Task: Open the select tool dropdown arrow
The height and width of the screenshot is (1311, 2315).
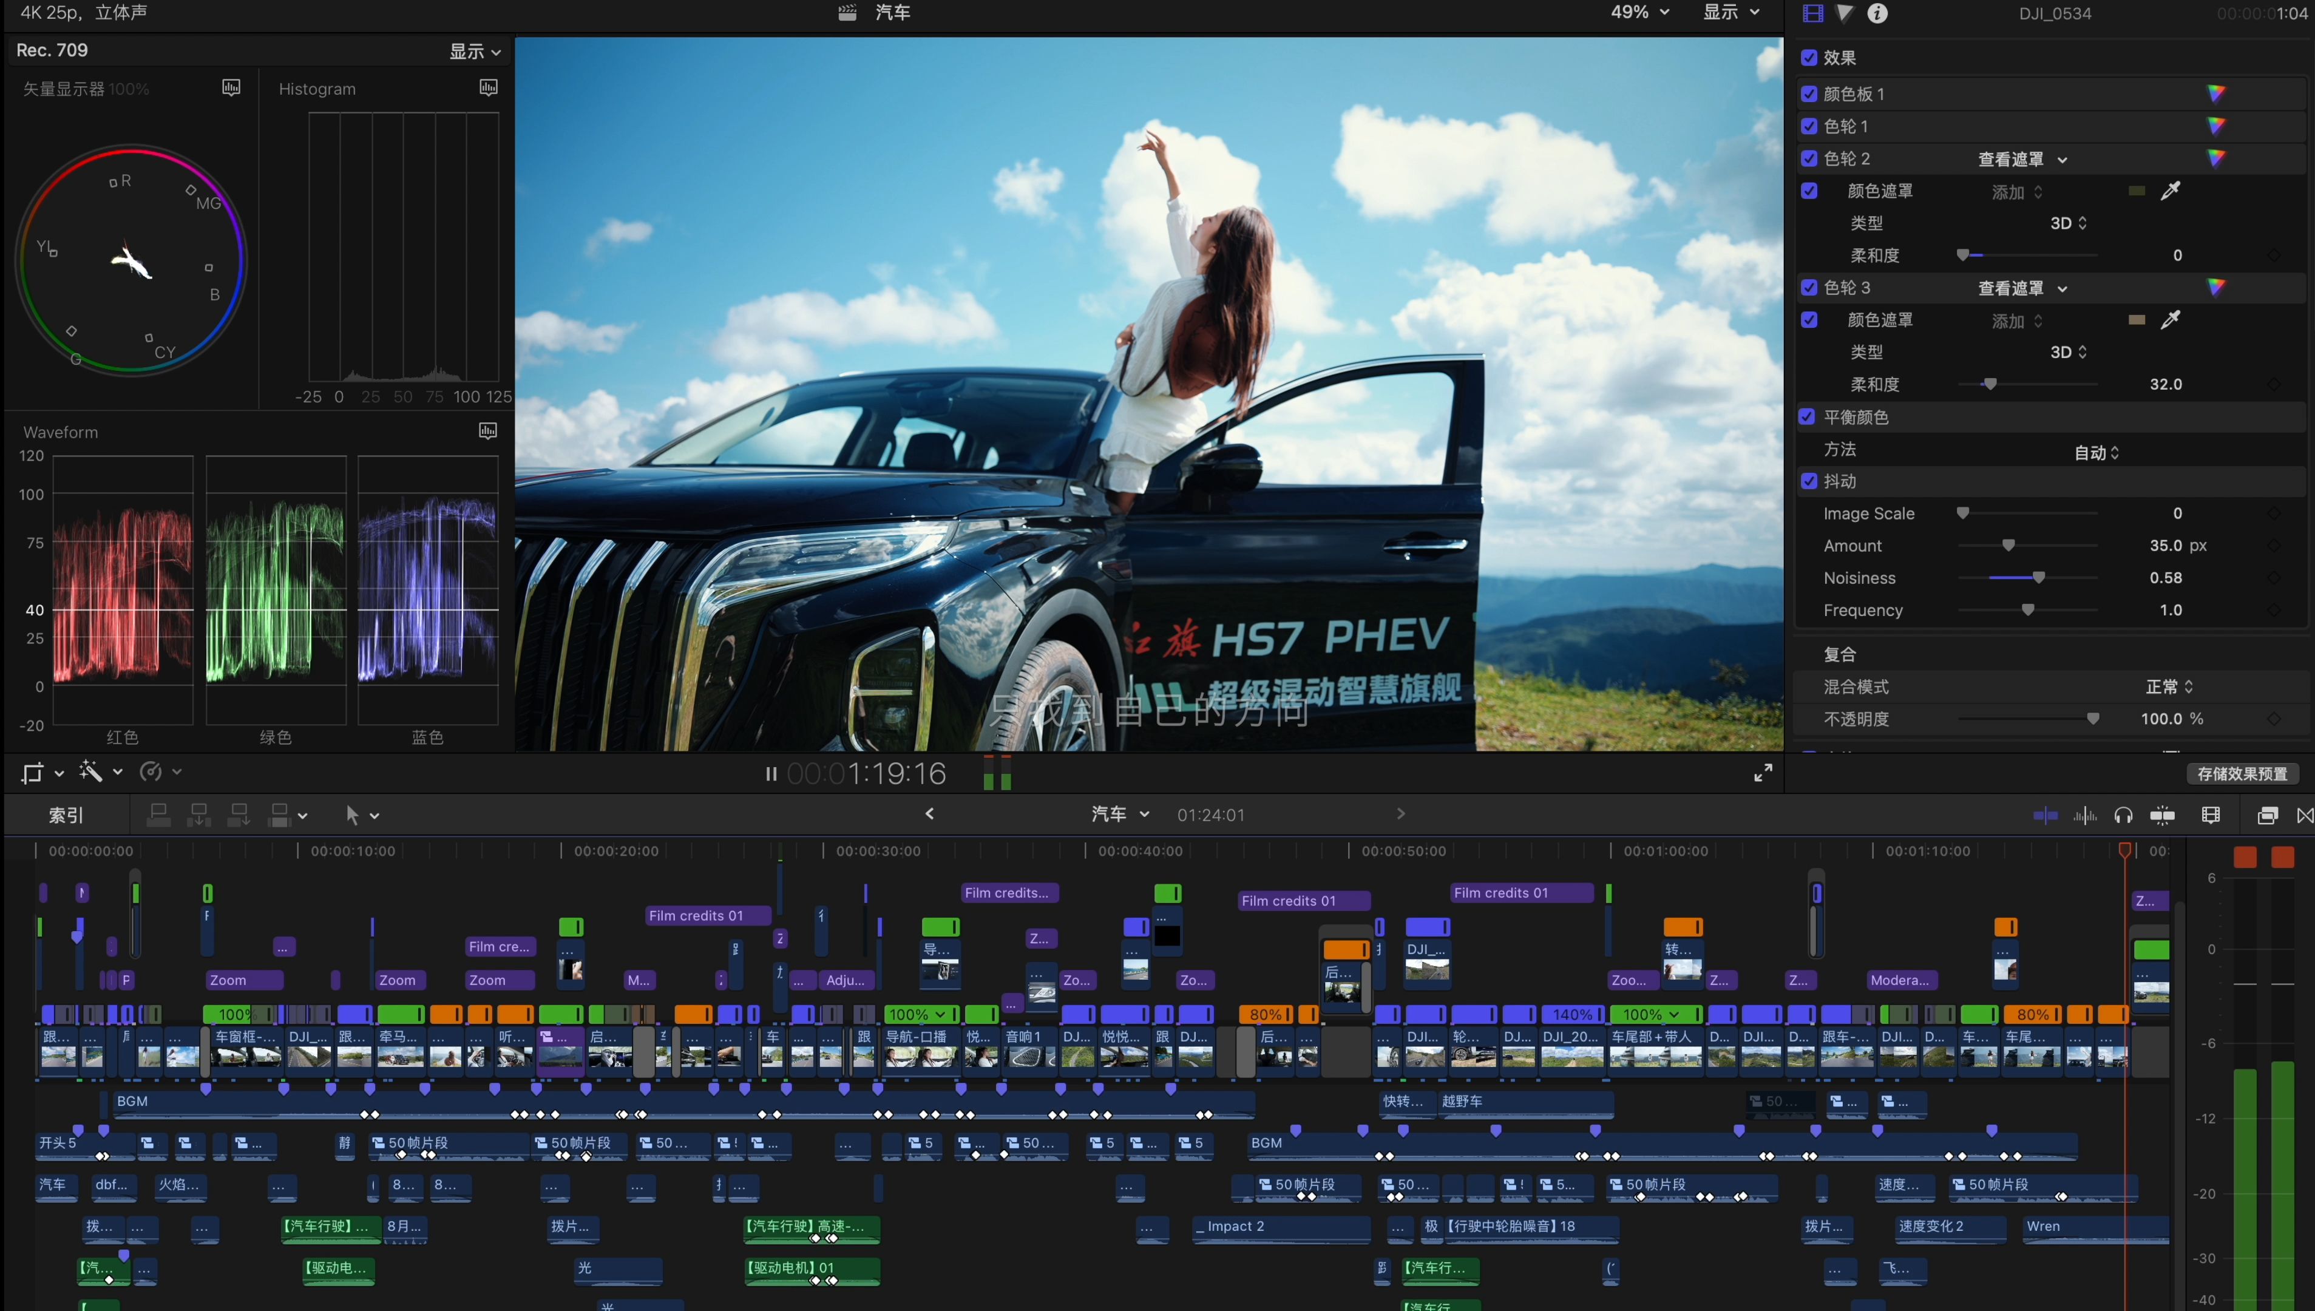Action: click(375, 816)
